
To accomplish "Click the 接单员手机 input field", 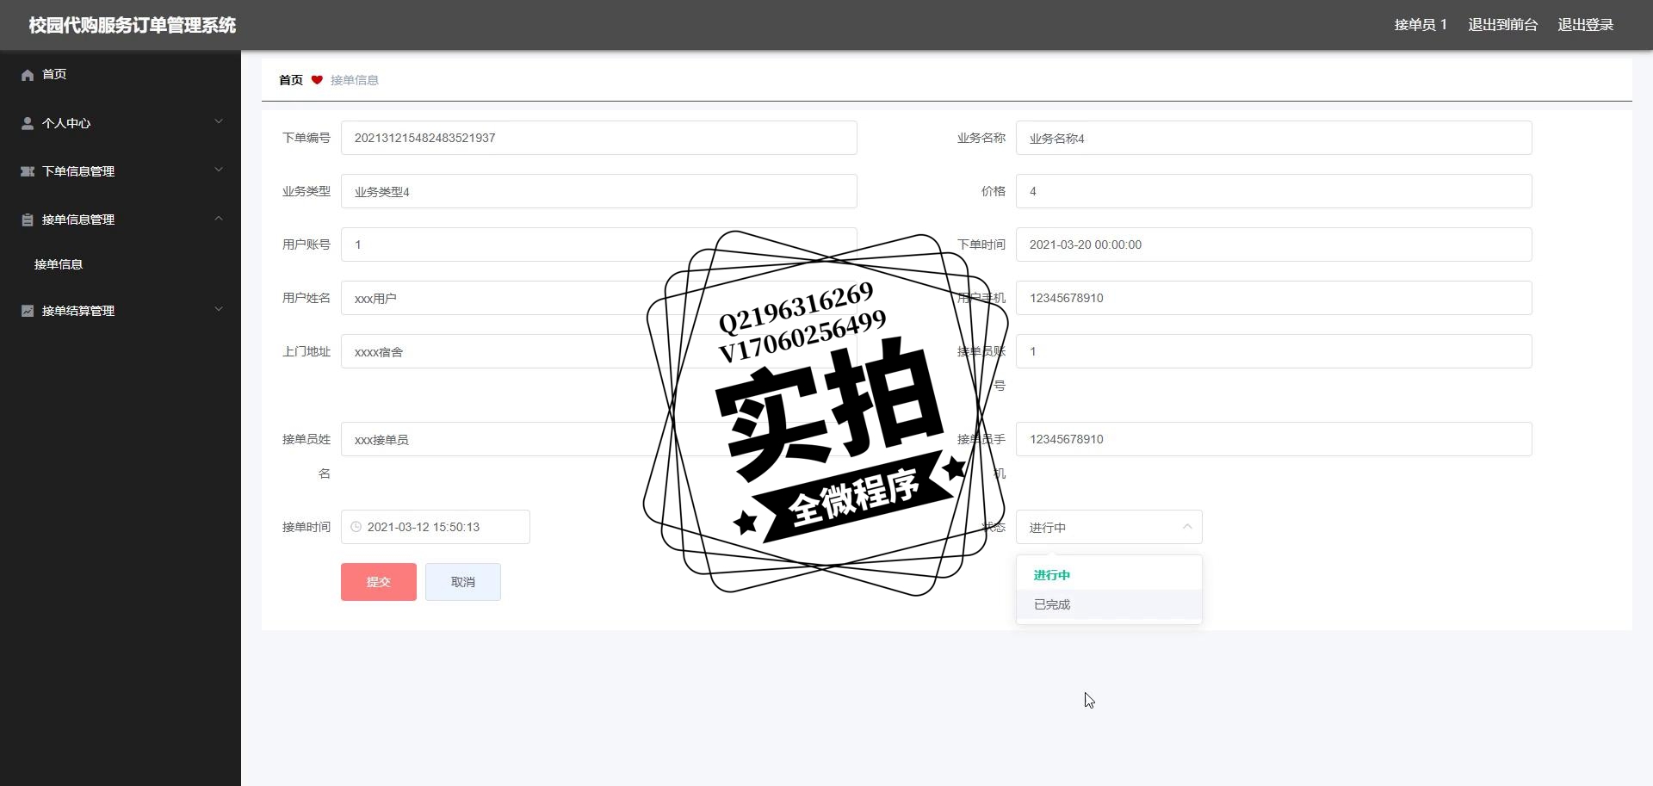I will pos(1274,439).
